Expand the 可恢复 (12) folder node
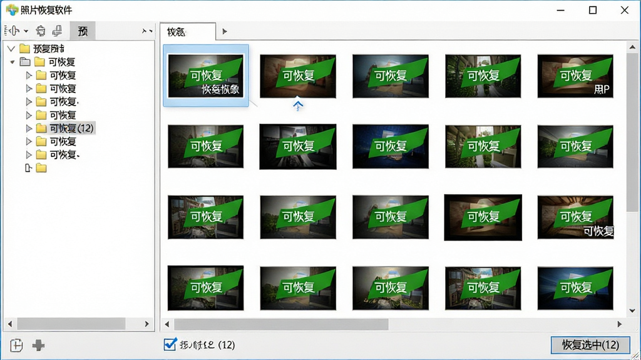The width and height of the screenshot is (641, 360). 29,128
